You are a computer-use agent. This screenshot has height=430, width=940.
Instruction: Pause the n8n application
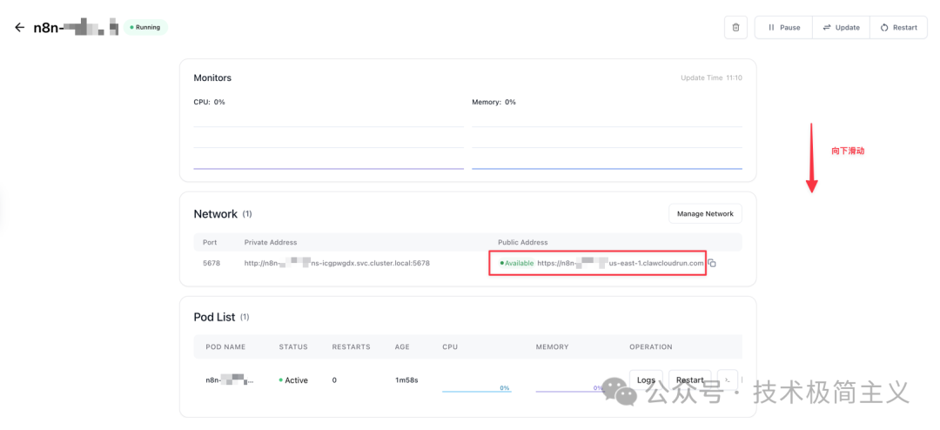[783, 28]
